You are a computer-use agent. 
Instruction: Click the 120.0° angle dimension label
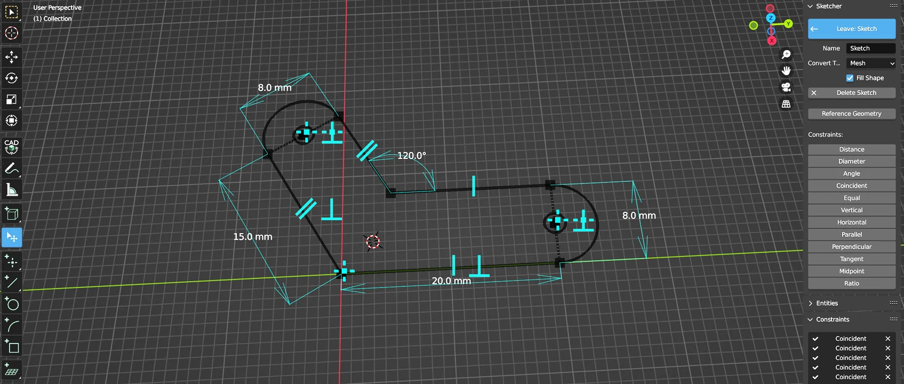pyautogui.click(x=411, y=156)
